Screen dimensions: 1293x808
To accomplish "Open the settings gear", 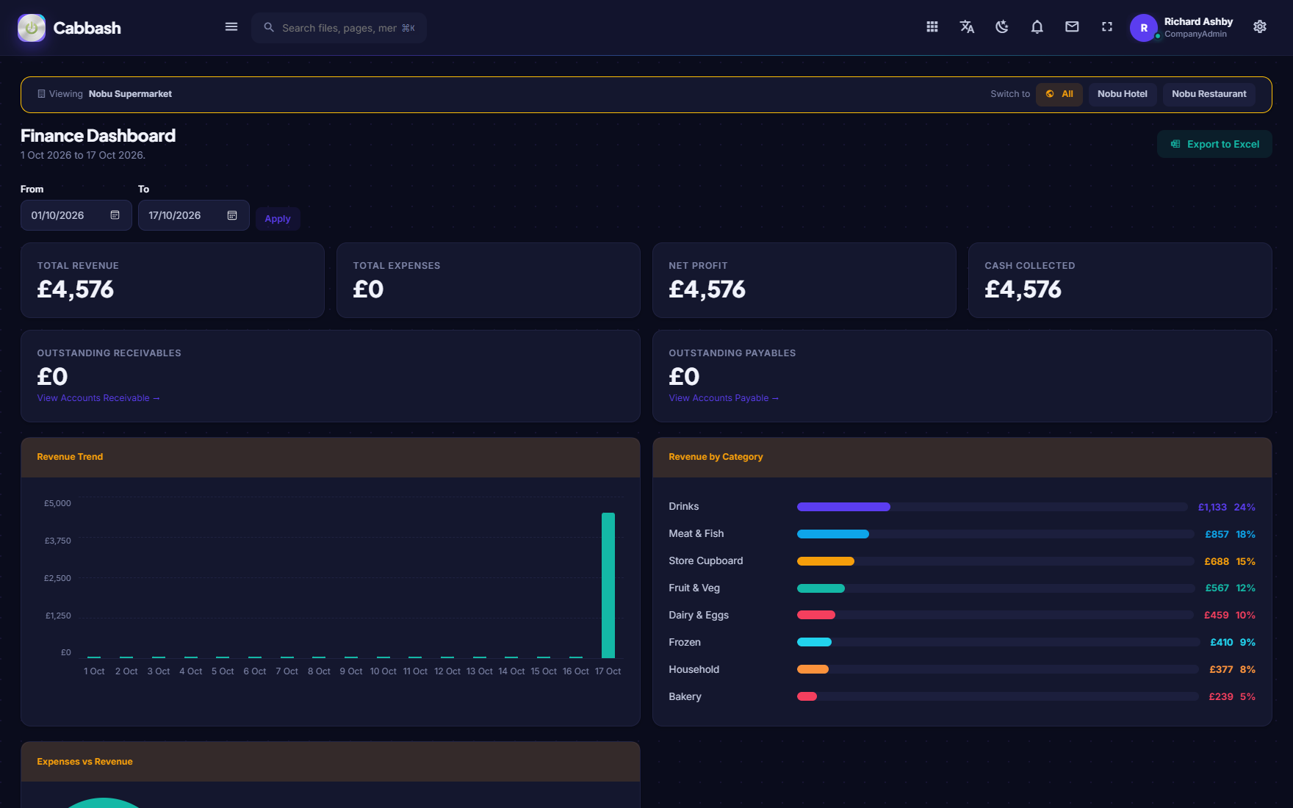I will (1260, 27).
